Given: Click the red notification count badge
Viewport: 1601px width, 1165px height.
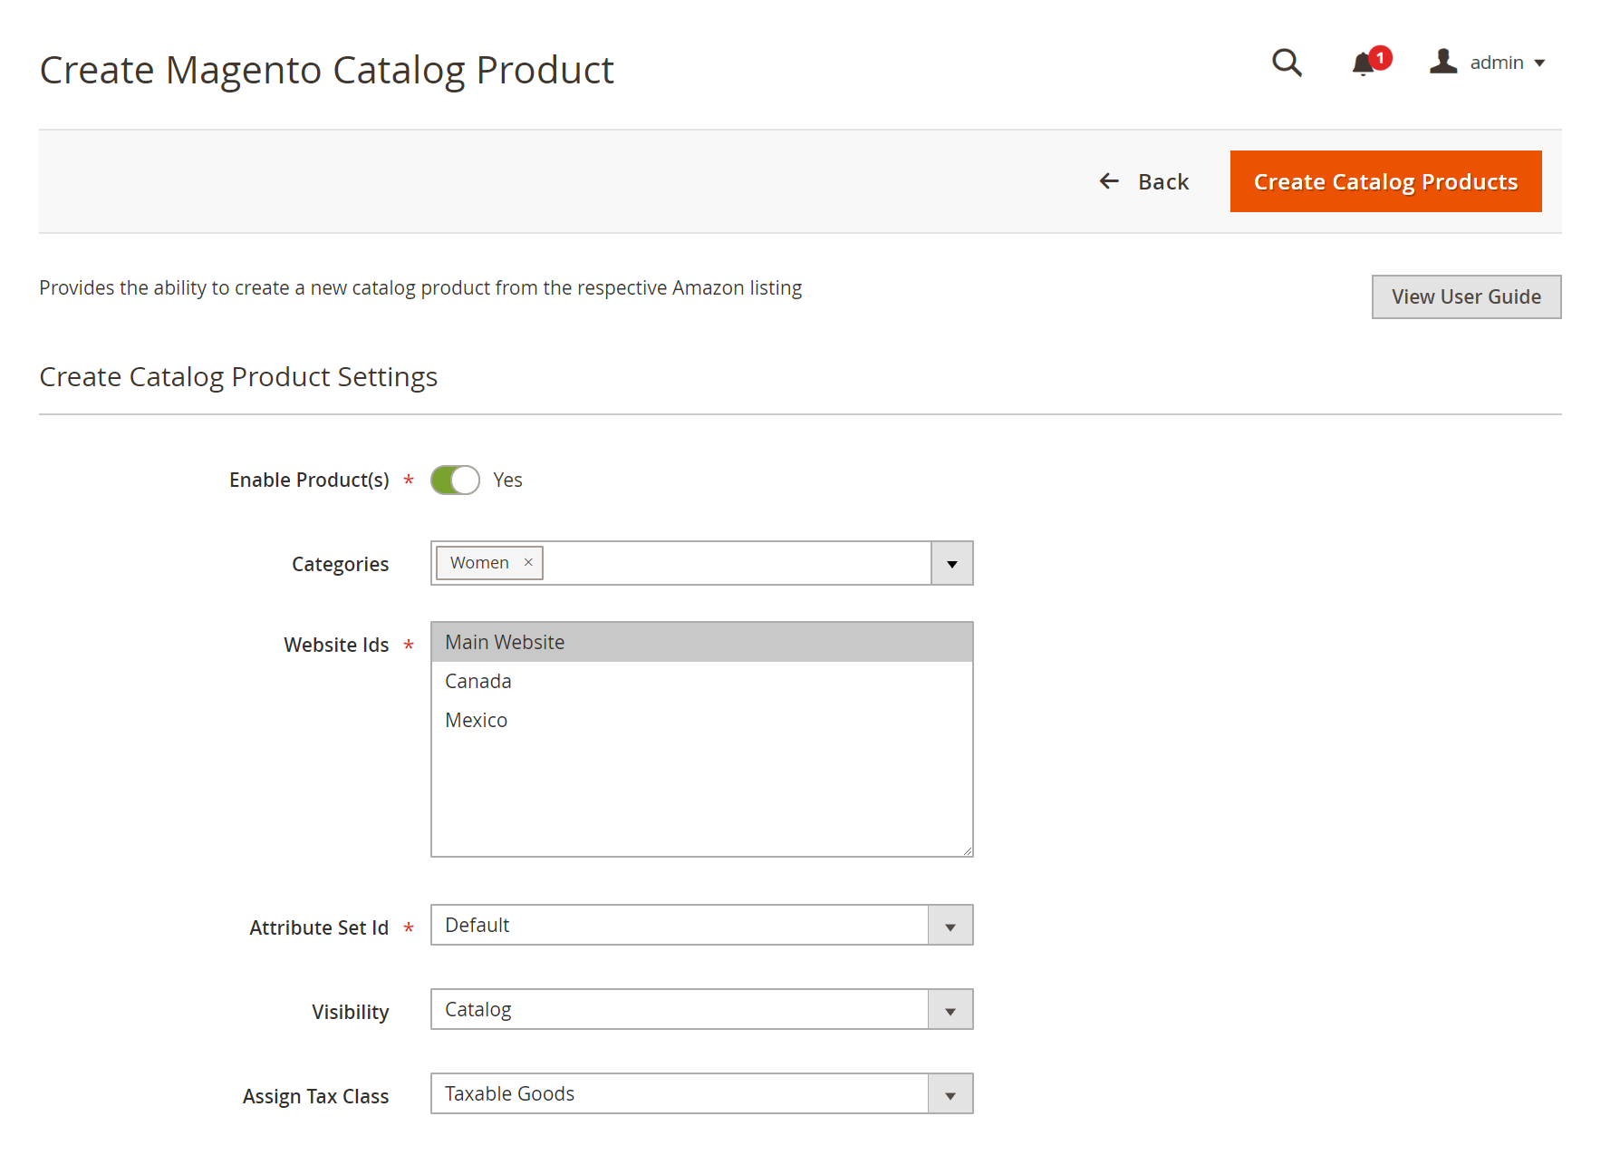Looking at the screenshot, I should [1380, 58].
